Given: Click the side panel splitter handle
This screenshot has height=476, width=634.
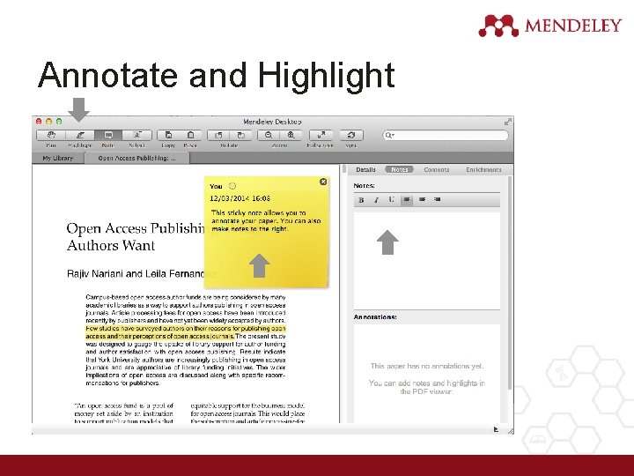Looking at the screenshot, I should tap(344, 169).
